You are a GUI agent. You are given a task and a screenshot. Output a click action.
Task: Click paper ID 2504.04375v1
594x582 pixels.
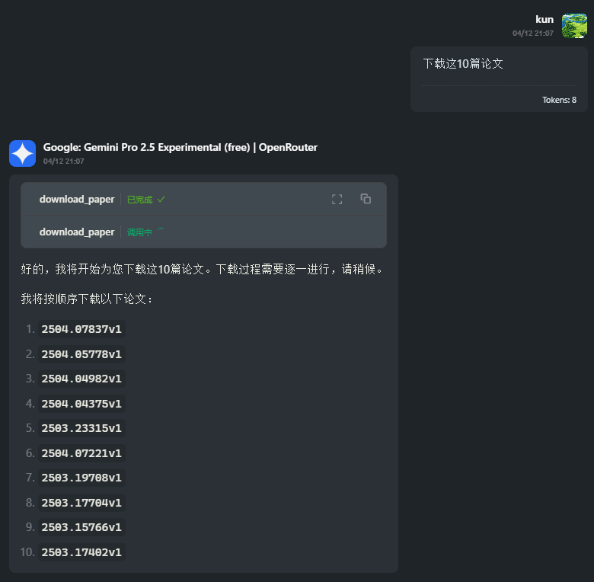point(81,404)
